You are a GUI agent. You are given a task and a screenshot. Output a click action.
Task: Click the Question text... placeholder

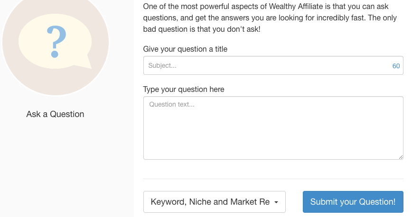(172, 104)
